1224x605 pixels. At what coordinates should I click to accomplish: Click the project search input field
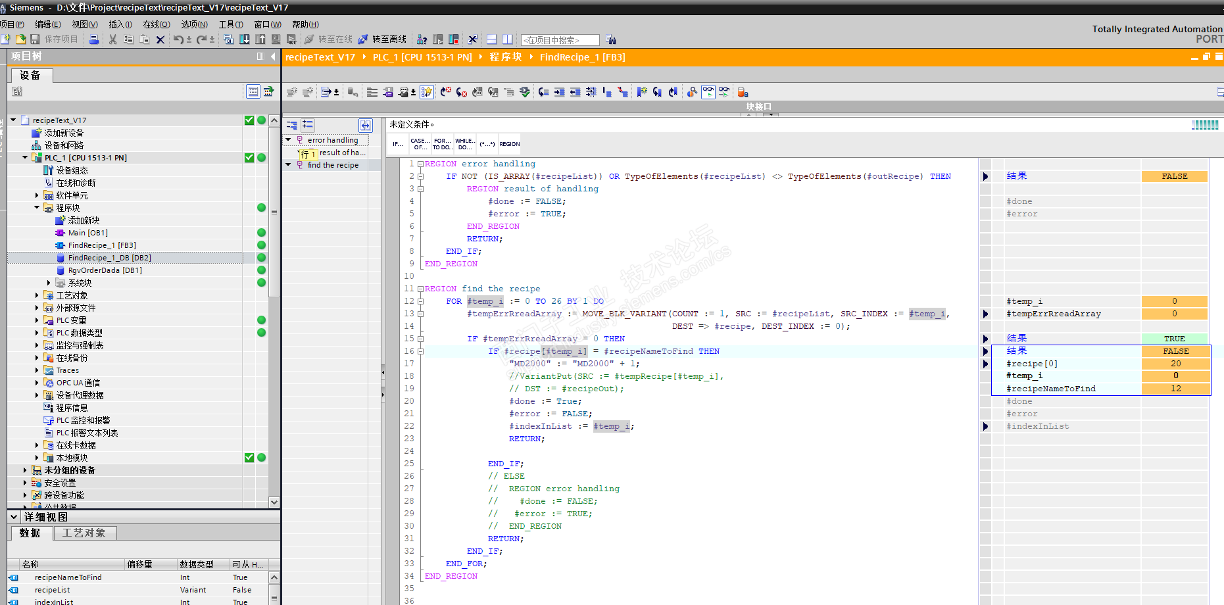pyautogui.click(x=559, y=40)
